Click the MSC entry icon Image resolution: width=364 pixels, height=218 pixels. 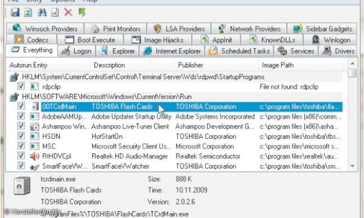(34, 147)
